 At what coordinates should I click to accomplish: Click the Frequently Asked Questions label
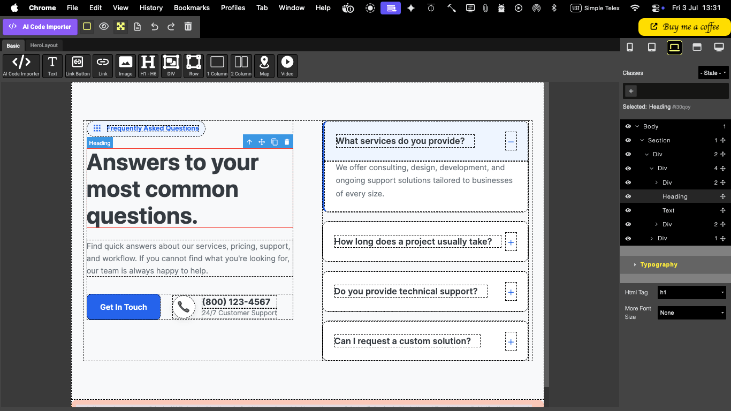153,128
